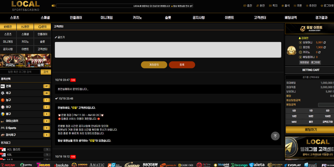The width and height of the screenshot is (334, 167).
Task: Refresh the 보유머니 balance
Action: [325, 42]
